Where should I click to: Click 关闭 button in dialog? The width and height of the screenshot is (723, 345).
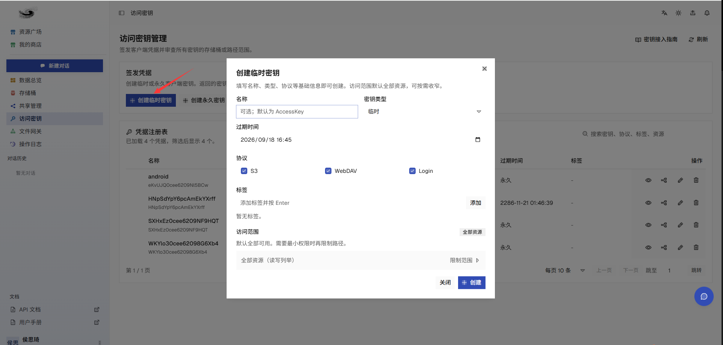[445, 282]
